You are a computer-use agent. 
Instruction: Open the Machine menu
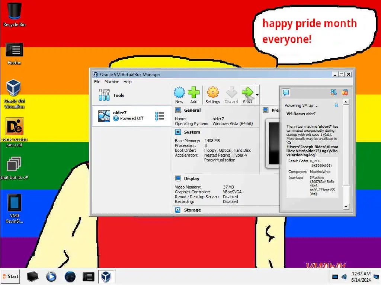[112, 82]
